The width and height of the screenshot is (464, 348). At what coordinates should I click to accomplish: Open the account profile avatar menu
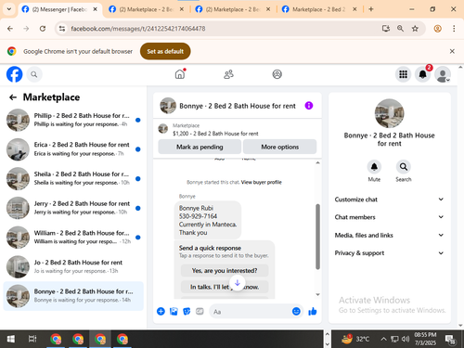pyautogui.click(x=443, y=74)
